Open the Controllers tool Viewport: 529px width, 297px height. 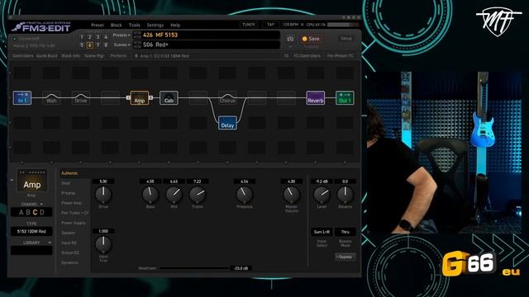click(23, 55)
